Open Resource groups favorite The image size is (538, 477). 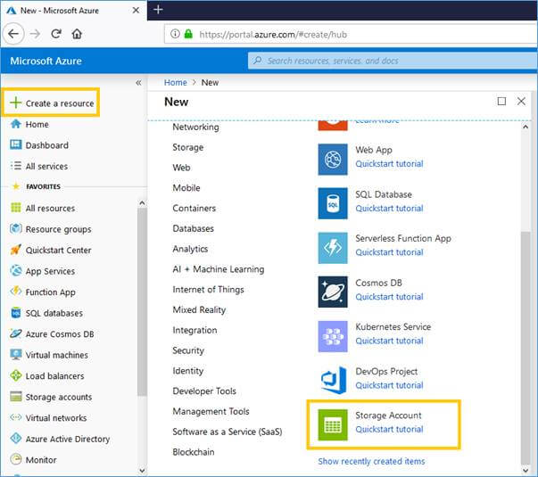[51, 229]
